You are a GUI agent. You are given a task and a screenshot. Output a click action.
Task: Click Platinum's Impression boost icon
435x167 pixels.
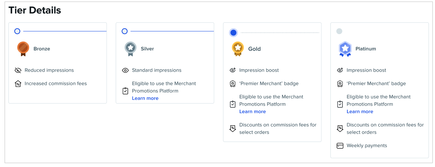tap(340, 70)
